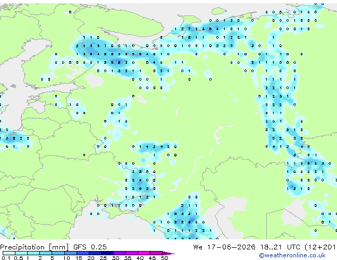Click the '0.5' legend value label
The width and height of the screenshot is (337, 260).
coord(18,258)
